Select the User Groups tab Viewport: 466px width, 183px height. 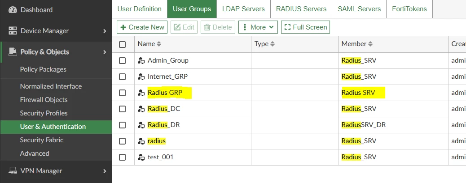pyautogui.click(x=192, y=9)
